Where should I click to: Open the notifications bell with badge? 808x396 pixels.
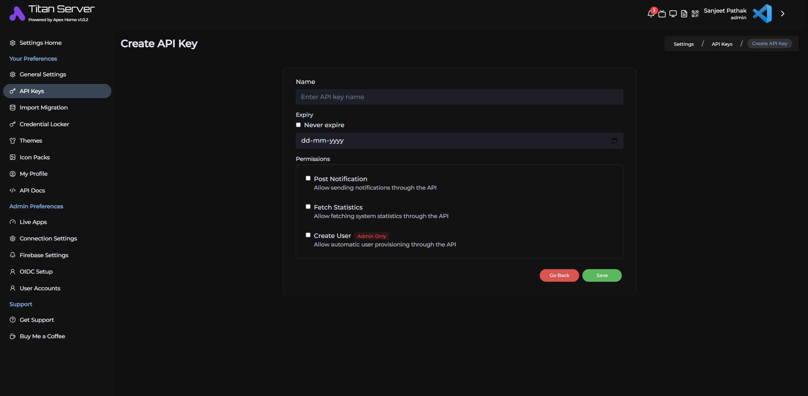point(651,14)
